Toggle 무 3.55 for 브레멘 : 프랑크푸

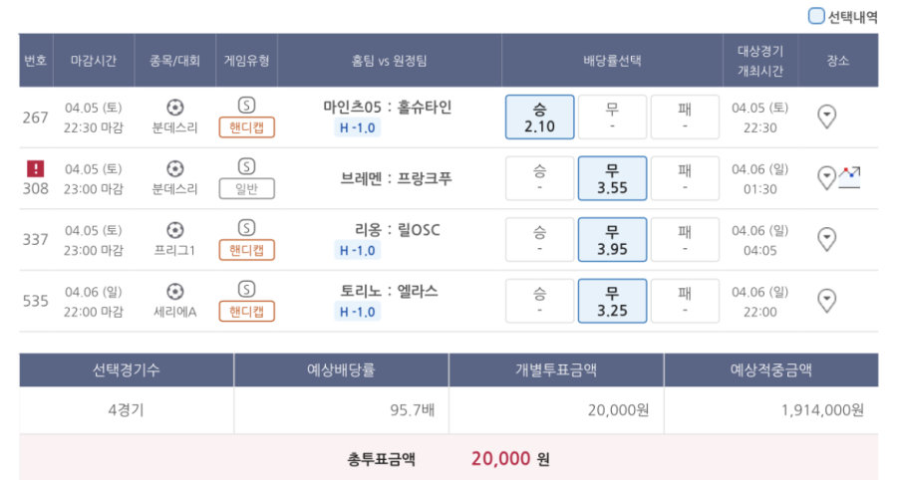(612, 178)
